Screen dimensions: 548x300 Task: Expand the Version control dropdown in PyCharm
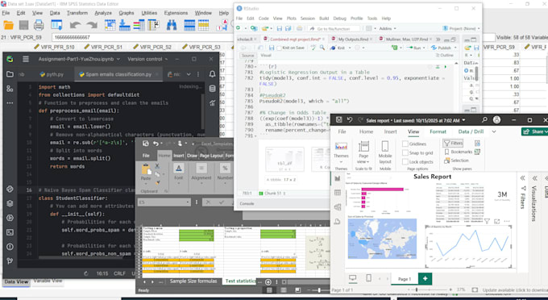tap(166, 59)
